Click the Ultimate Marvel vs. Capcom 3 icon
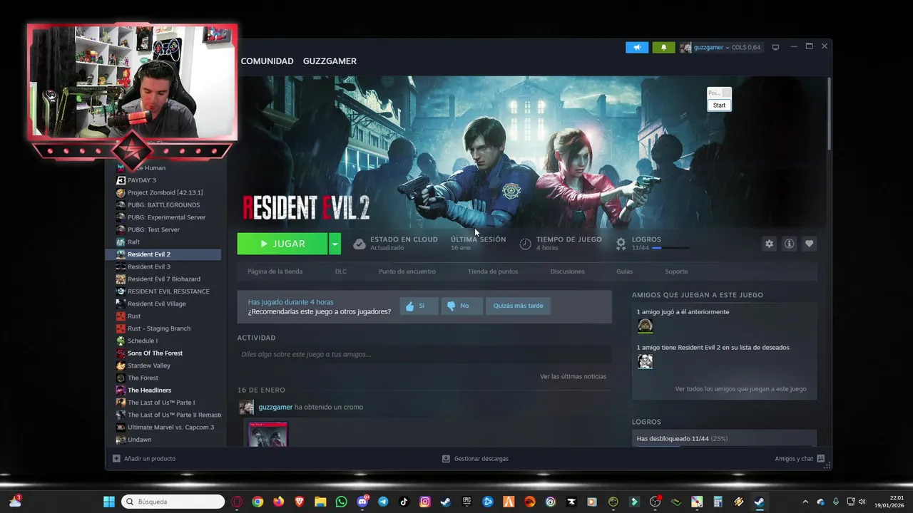913x513 pixels. pos(121,427)
